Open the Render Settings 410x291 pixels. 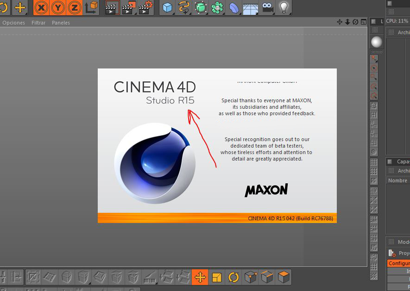click(x=146, y=8)
